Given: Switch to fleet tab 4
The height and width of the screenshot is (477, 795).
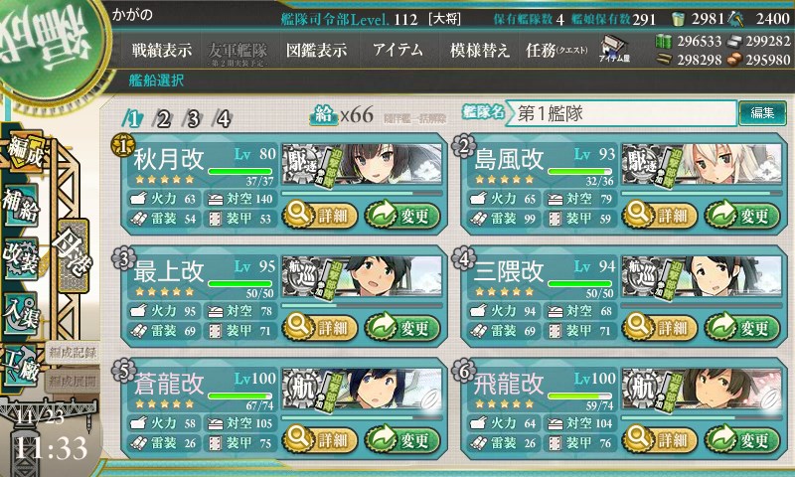Looking at the screenshot, I should (224, 119).
